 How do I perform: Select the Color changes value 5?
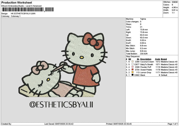point(141,22)
